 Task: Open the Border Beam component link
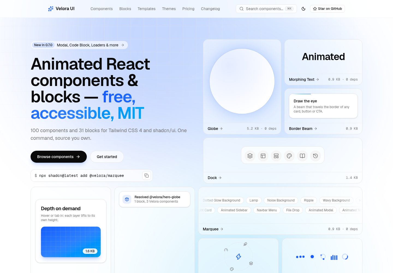303,129
